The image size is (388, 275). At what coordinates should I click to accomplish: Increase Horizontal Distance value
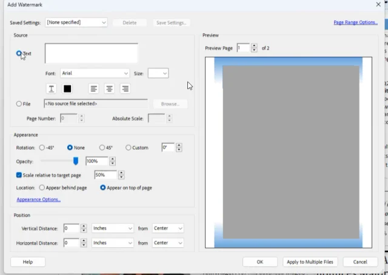pyautogui.click(x=84, y=240)
